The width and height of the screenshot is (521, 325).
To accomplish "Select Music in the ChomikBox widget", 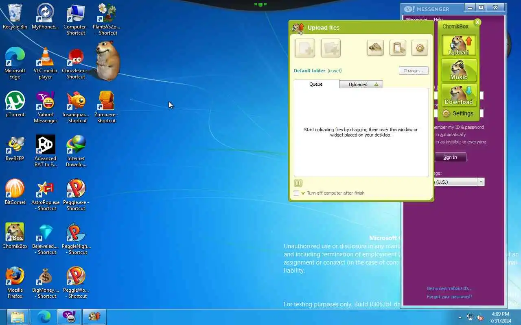I will pos(459,70).
